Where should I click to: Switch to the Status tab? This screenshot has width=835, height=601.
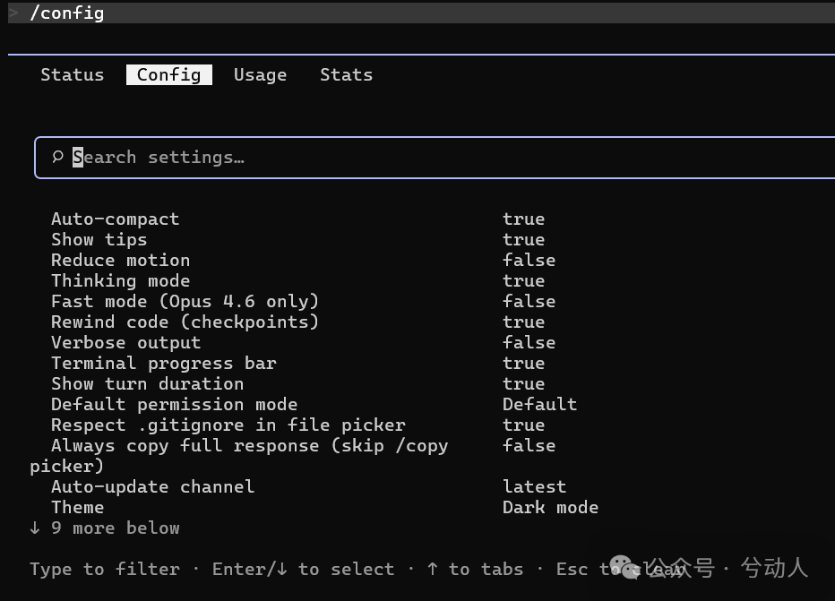[72, 75]
